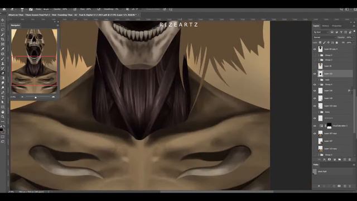Image resolution: width=357 pixels, height=201 pixels.
Task: Click the Navigator zoom-in mountain icon
Action: 54,97
